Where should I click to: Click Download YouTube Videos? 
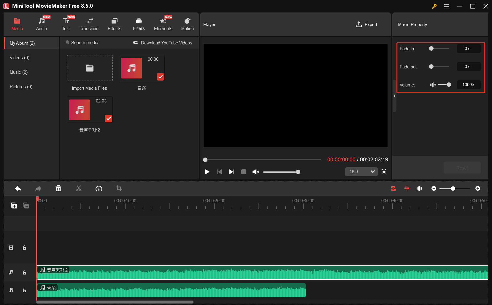(x=163, y=43)
